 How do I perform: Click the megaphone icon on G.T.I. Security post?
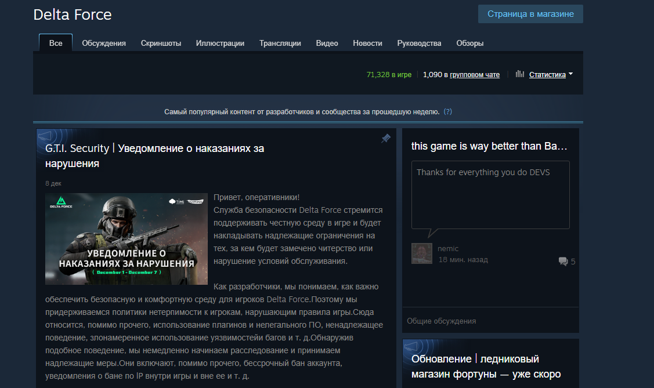pyautogui.click(x=45, y=136)
